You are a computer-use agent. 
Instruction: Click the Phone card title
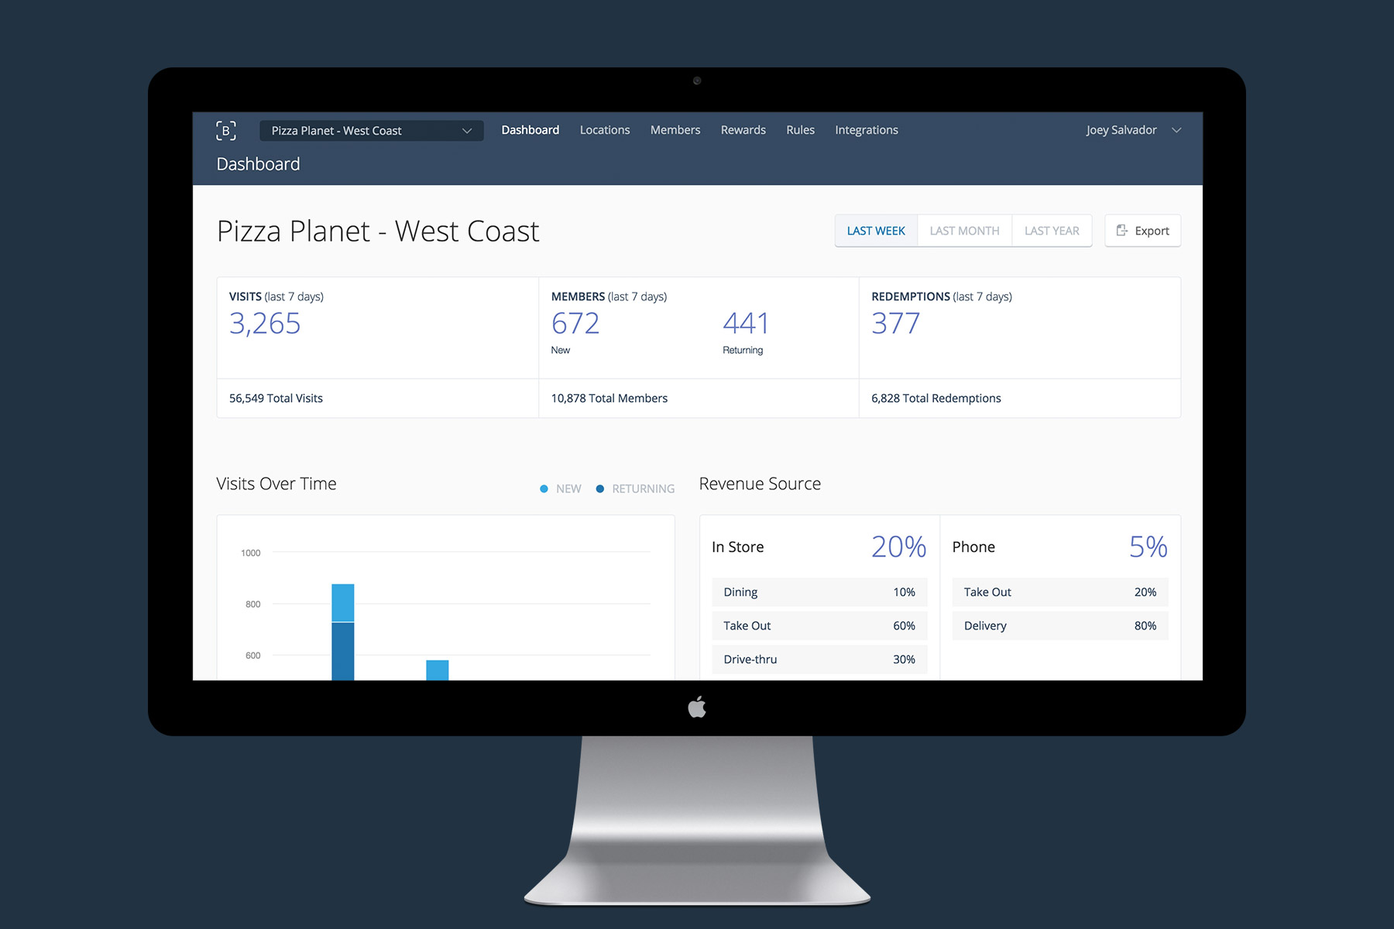(973, 547)
